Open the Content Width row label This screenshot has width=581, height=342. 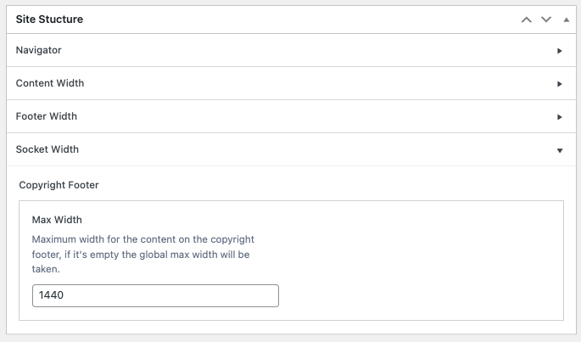click(x=50, y=83)
